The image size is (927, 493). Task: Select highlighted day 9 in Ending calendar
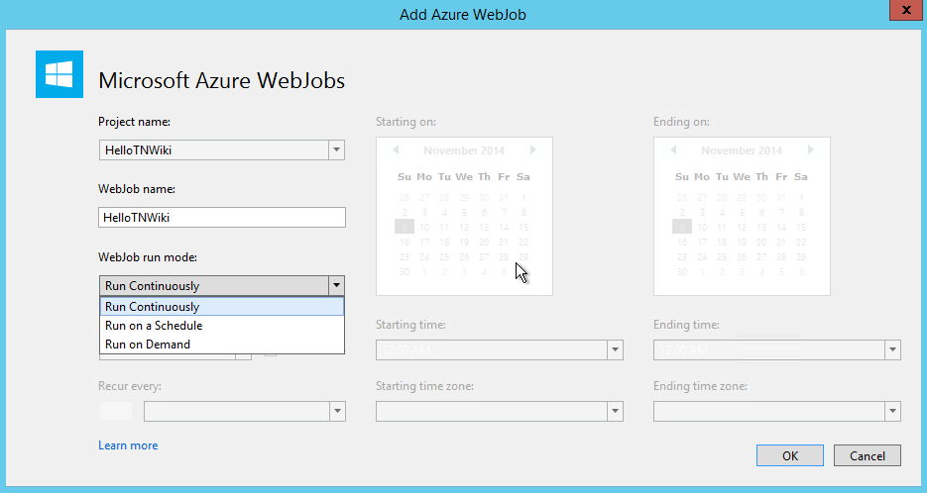682,227
